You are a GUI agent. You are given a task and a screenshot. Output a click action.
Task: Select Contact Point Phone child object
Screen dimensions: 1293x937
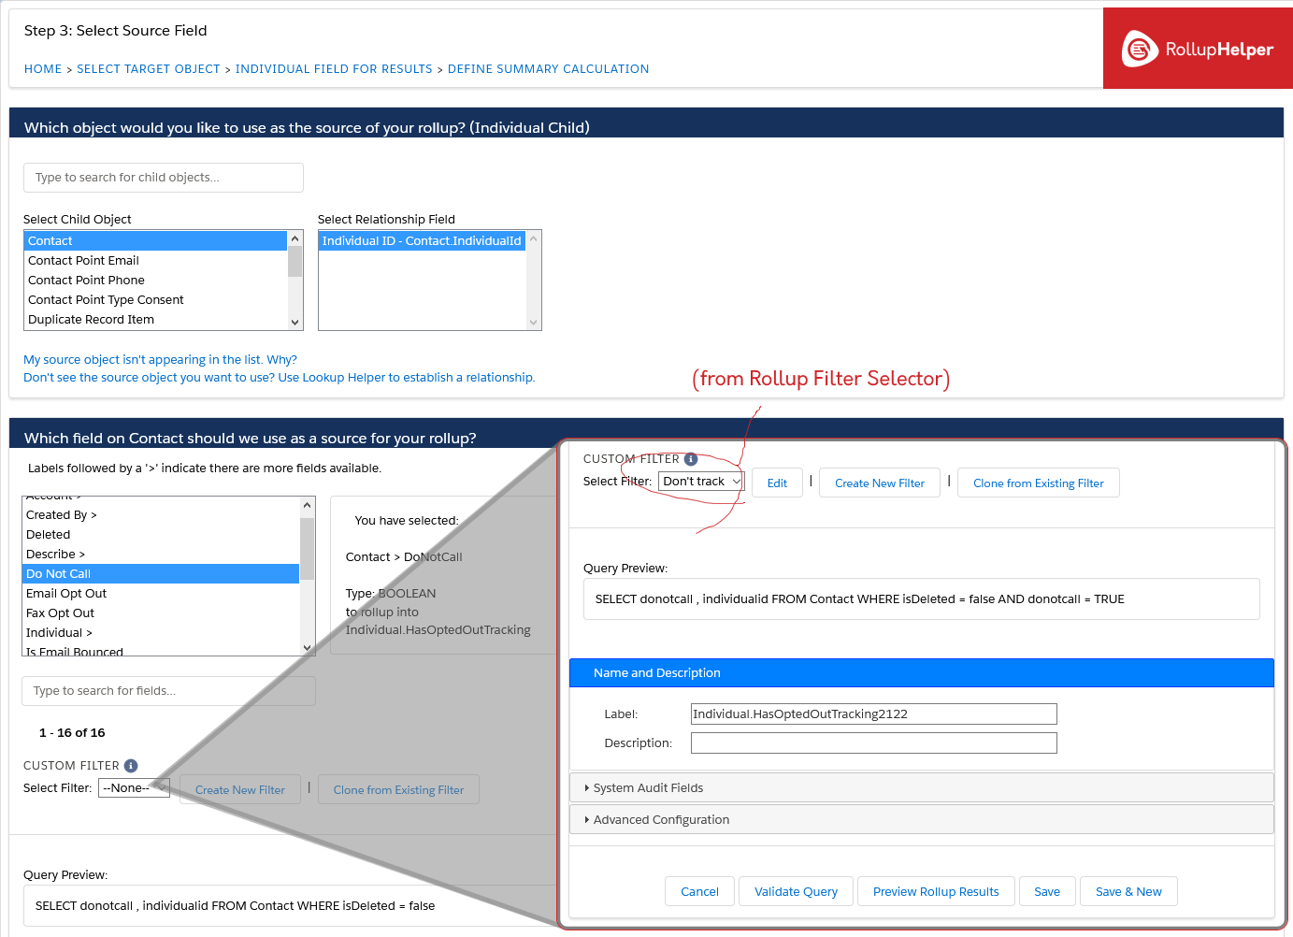tap(155, 281)
